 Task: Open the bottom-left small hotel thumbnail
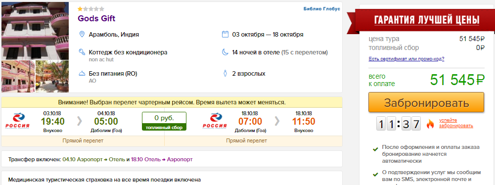pos(18,76)
